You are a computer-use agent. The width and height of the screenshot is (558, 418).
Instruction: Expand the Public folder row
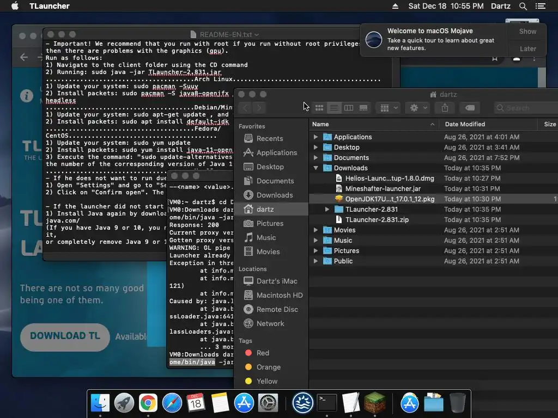pyautogui.click(x=316, y=261)
